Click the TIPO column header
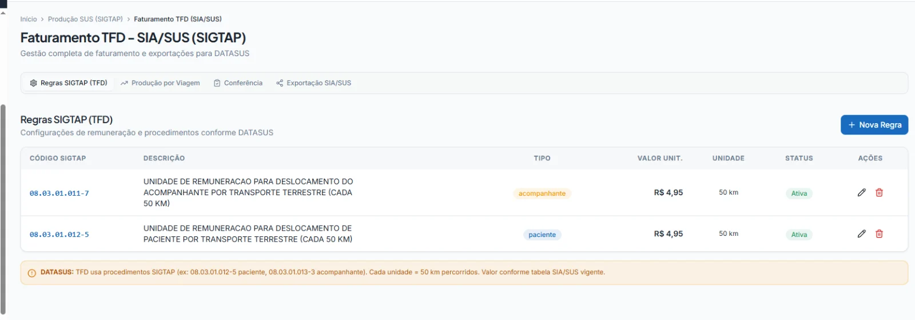Image resolution: width=915 pixels, height=320 pixels. coord(542,158)
